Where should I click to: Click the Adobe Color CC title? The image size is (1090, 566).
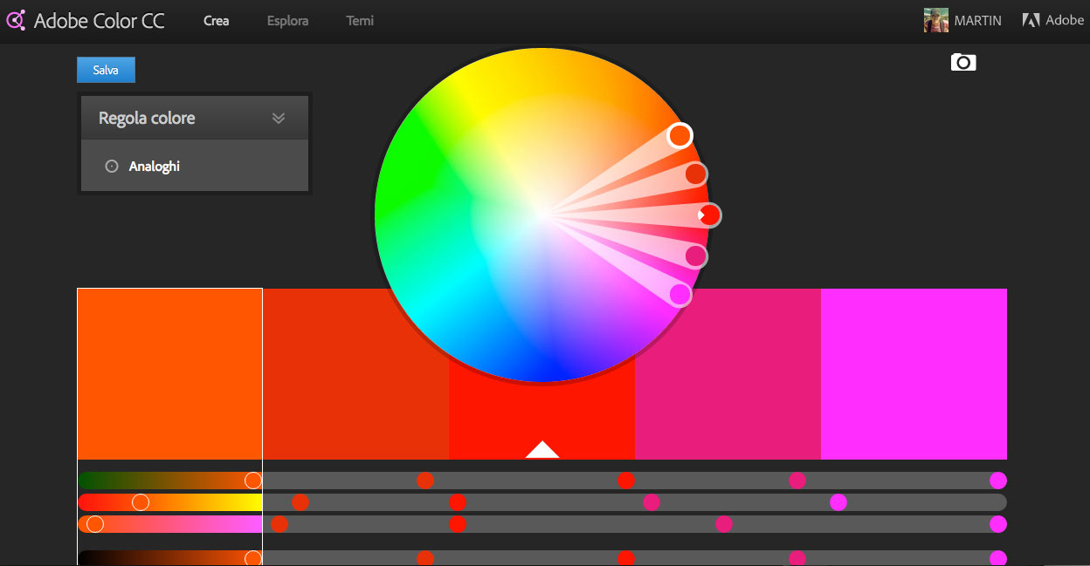coord(99,20)
